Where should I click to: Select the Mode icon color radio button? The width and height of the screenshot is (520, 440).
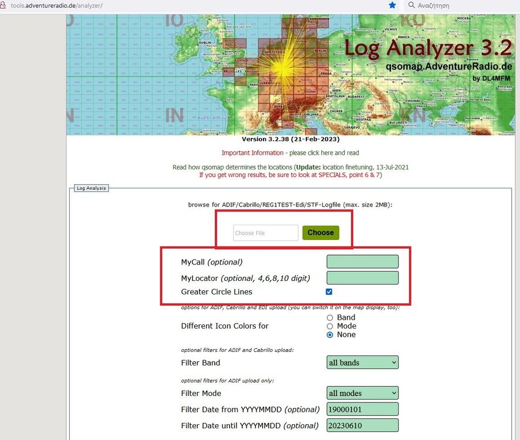tap(330, 326)
